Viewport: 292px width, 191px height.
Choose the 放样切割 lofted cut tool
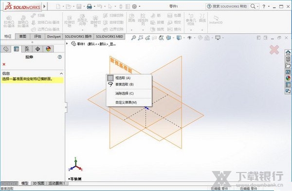[x=113, y=22]
